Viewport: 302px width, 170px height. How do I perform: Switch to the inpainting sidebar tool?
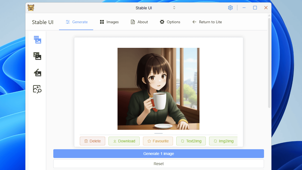coord(37,73)
